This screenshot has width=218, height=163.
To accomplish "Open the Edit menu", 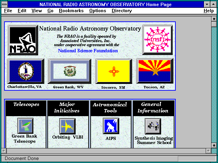I will click(22, 11).
